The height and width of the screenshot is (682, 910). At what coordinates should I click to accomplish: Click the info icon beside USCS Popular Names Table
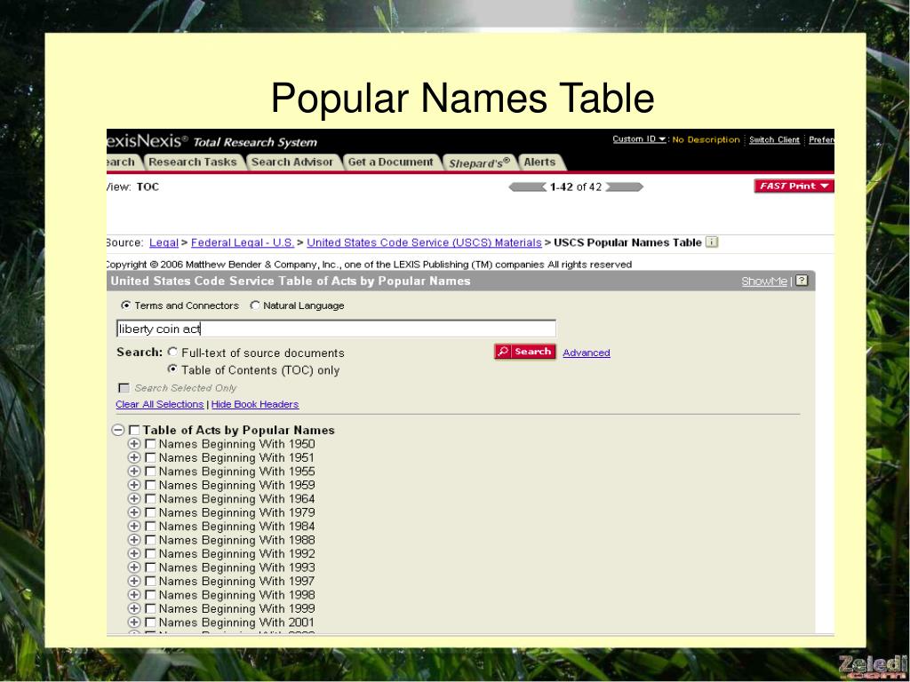coord(712,242)
